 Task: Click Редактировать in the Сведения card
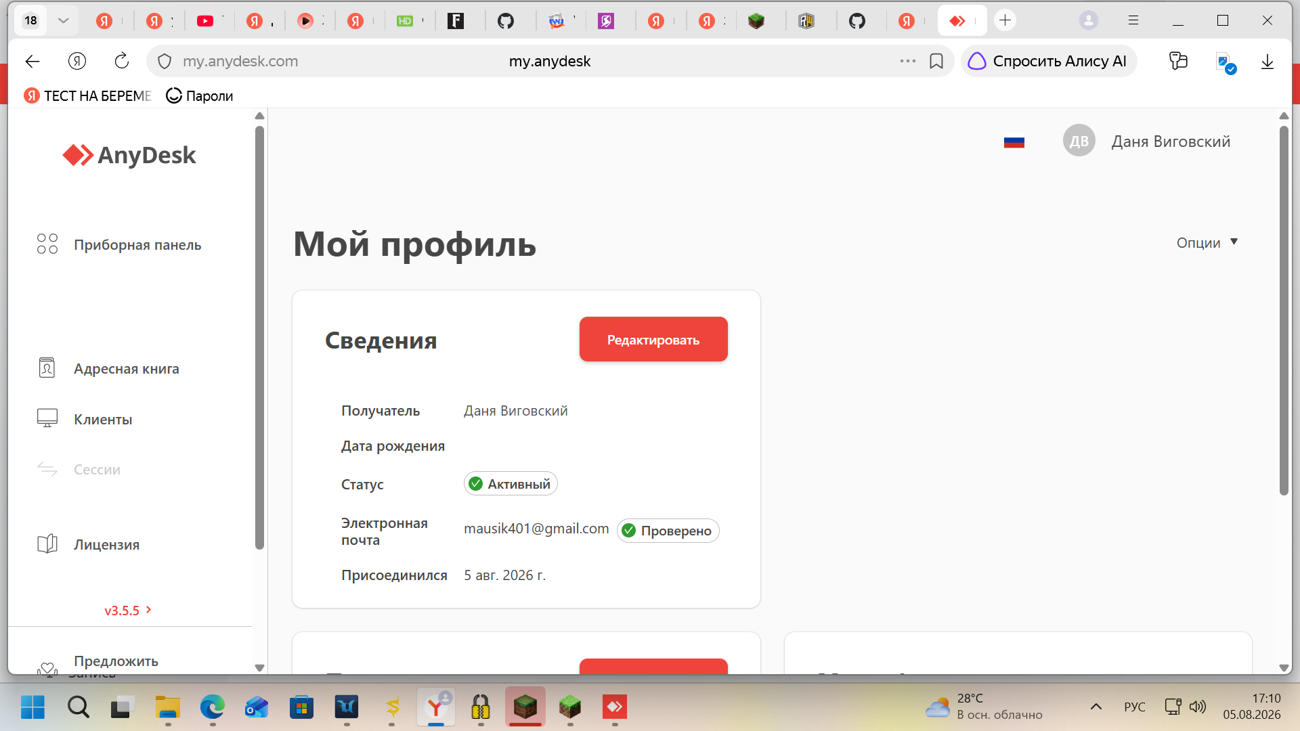653,339
